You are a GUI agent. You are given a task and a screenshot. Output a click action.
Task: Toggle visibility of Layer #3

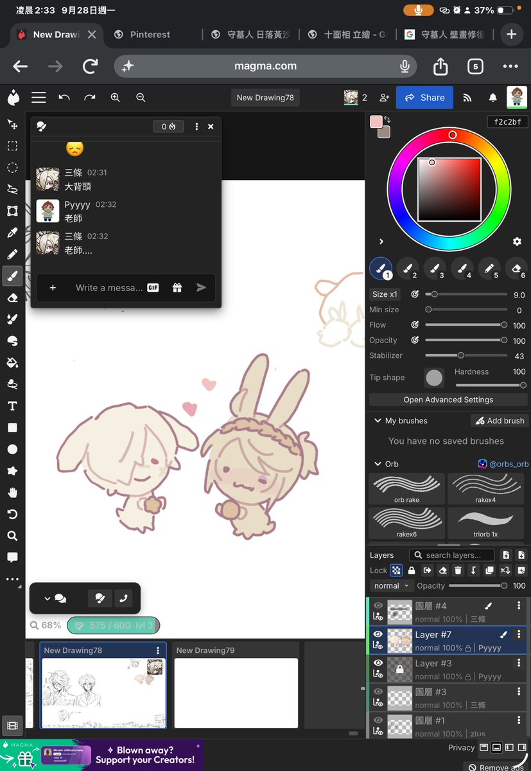pyautogui.click(x=378, y=662)
